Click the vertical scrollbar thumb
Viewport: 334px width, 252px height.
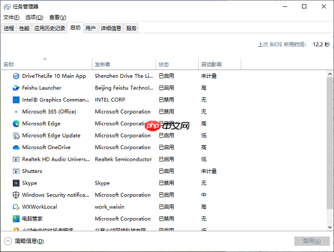[330, 143]
